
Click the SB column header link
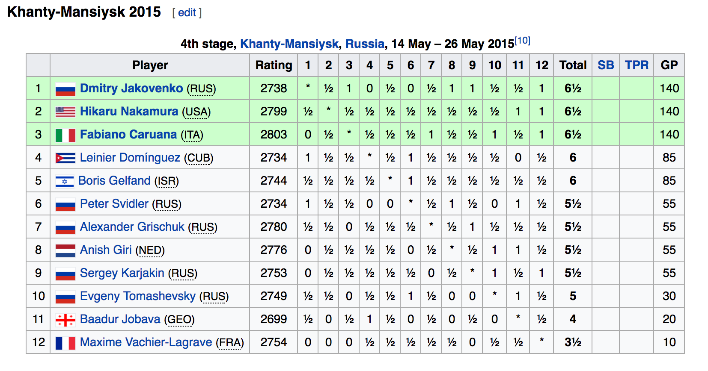tap(606, 65)
